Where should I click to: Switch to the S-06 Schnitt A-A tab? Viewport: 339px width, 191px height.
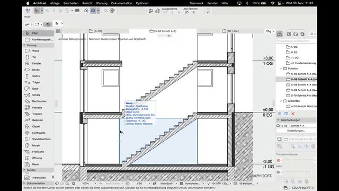tap(163, 31)
